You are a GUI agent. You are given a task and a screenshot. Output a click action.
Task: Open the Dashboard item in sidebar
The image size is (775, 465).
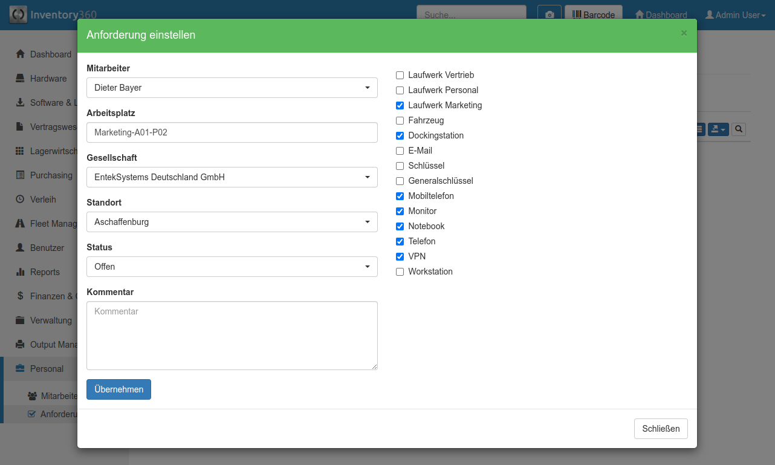click(50, 54)
